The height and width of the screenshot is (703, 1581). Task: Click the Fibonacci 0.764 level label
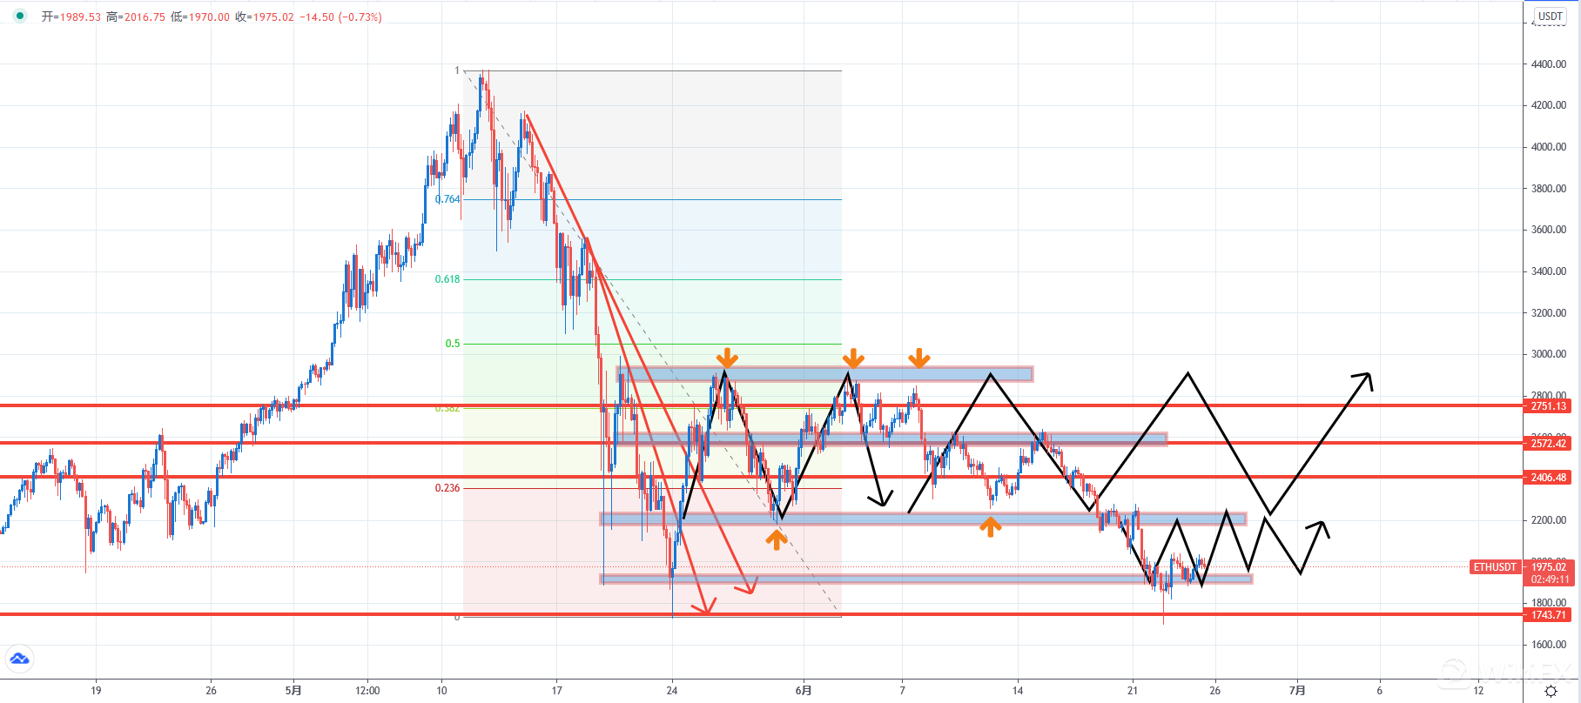pos(447,199)
